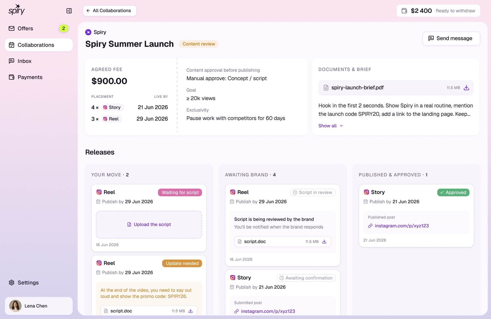Viewport: 491px width, 319px height.
Task: Open Payments in sidebar
Action: pos(39,77)
